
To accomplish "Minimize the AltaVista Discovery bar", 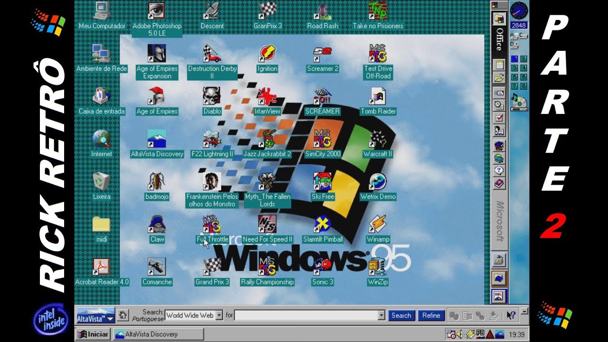I will 524,312.
